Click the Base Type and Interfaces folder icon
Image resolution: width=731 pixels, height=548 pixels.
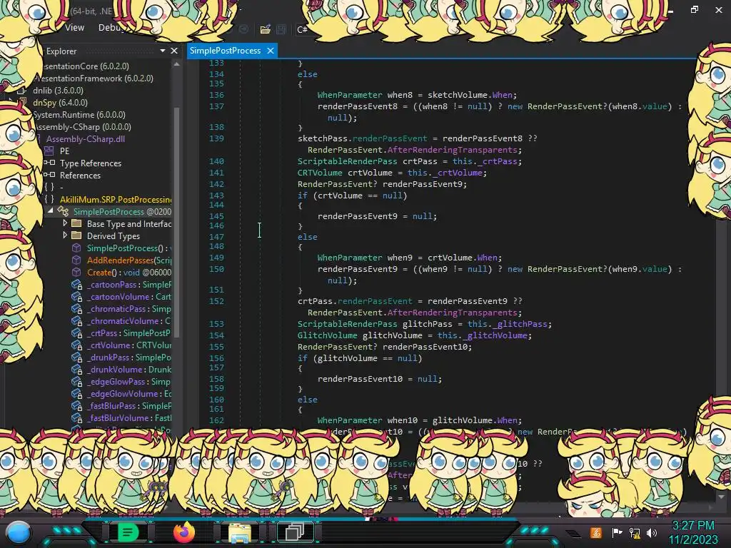tap(76, 223)
